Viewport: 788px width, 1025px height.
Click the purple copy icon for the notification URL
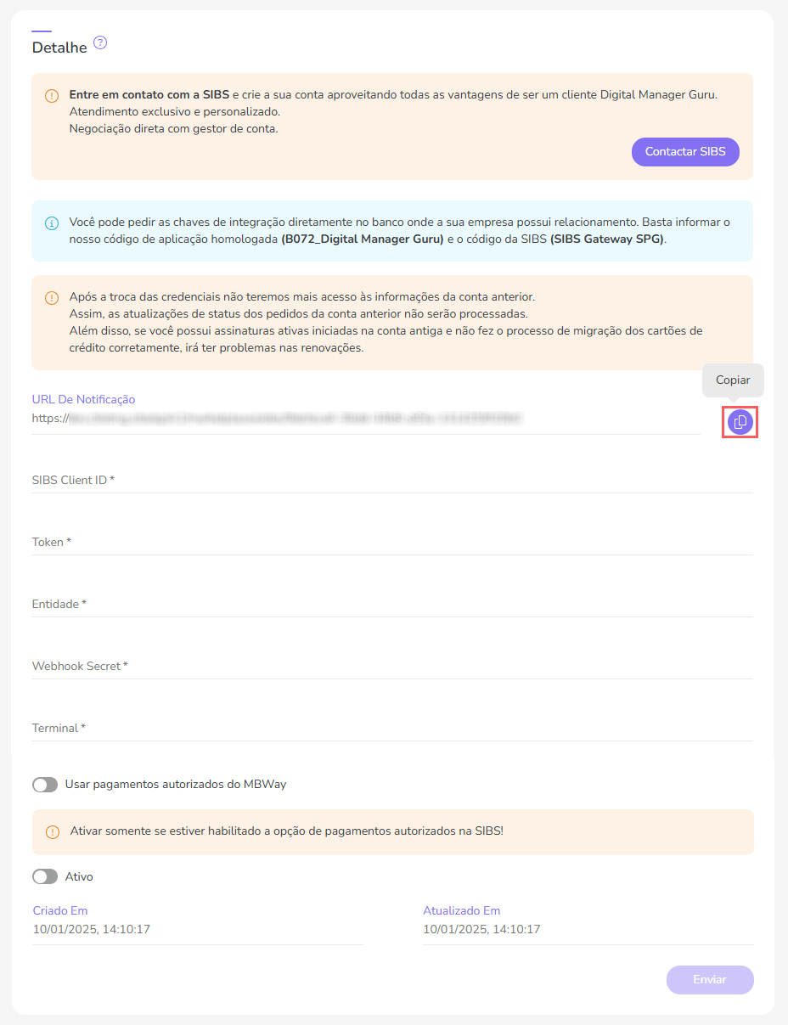(x=739, y=420)
